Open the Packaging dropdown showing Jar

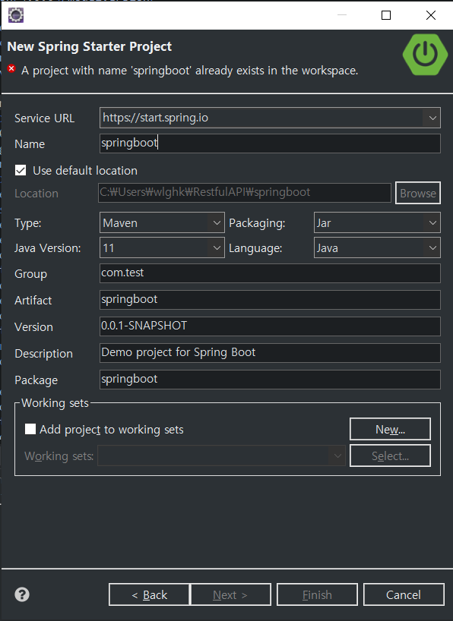tap(432, 223)
